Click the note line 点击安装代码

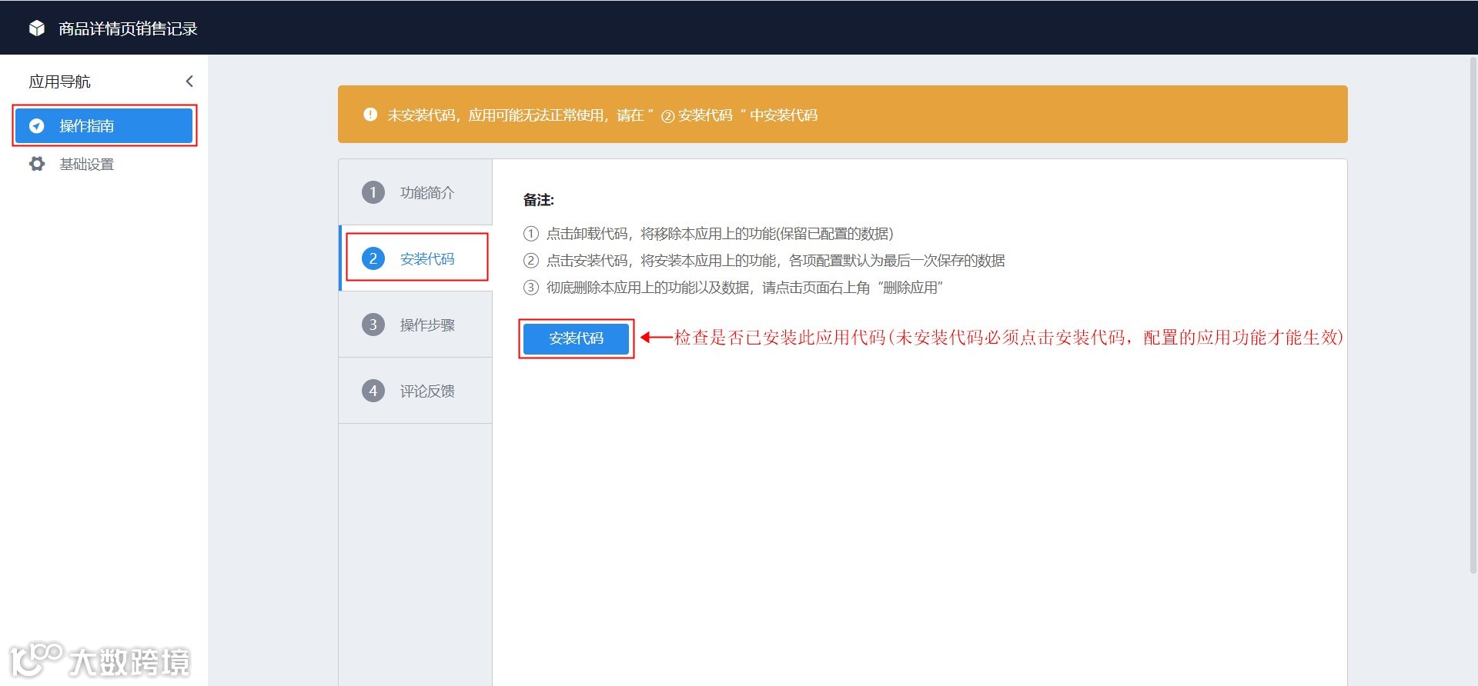[x=764, y=261]
